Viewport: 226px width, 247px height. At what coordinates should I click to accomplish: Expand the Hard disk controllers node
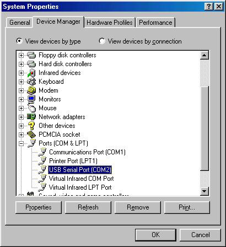coord(21,64)
